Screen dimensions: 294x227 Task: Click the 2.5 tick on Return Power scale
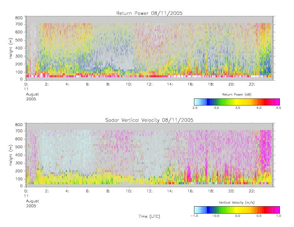pos(195,108)
